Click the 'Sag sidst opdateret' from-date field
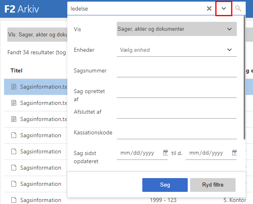 (139, 153)
